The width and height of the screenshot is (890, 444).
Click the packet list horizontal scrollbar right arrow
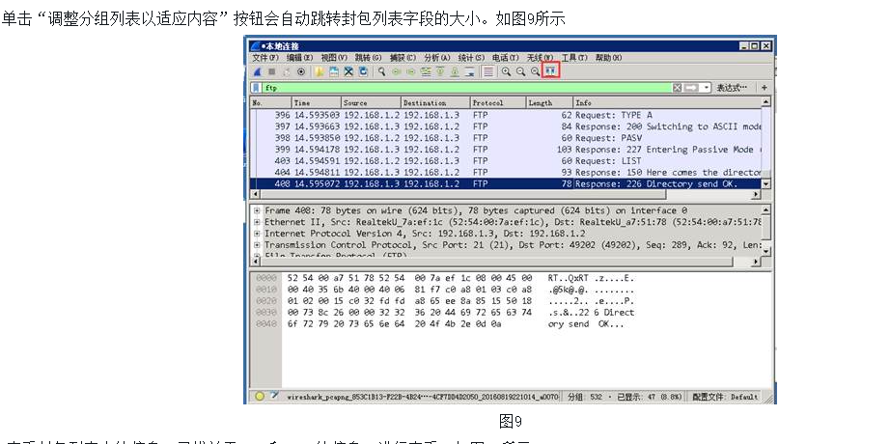pos(756,194)
